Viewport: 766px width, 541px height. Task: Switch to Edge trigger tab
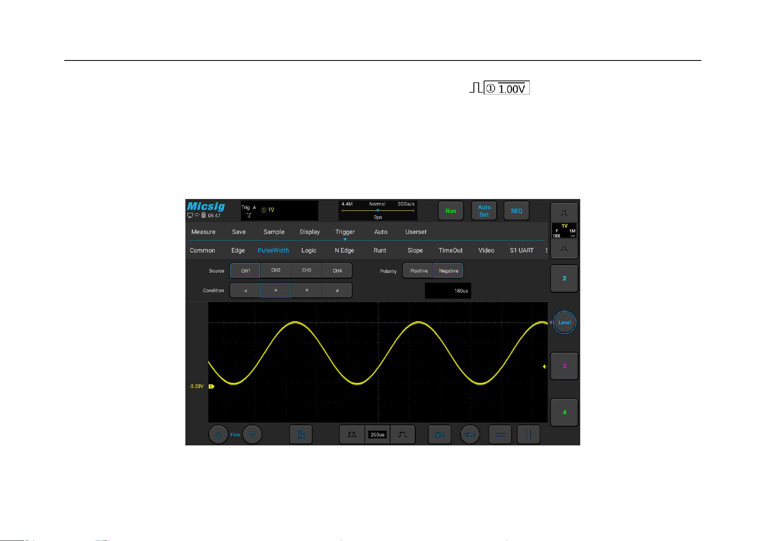(238, 250)
